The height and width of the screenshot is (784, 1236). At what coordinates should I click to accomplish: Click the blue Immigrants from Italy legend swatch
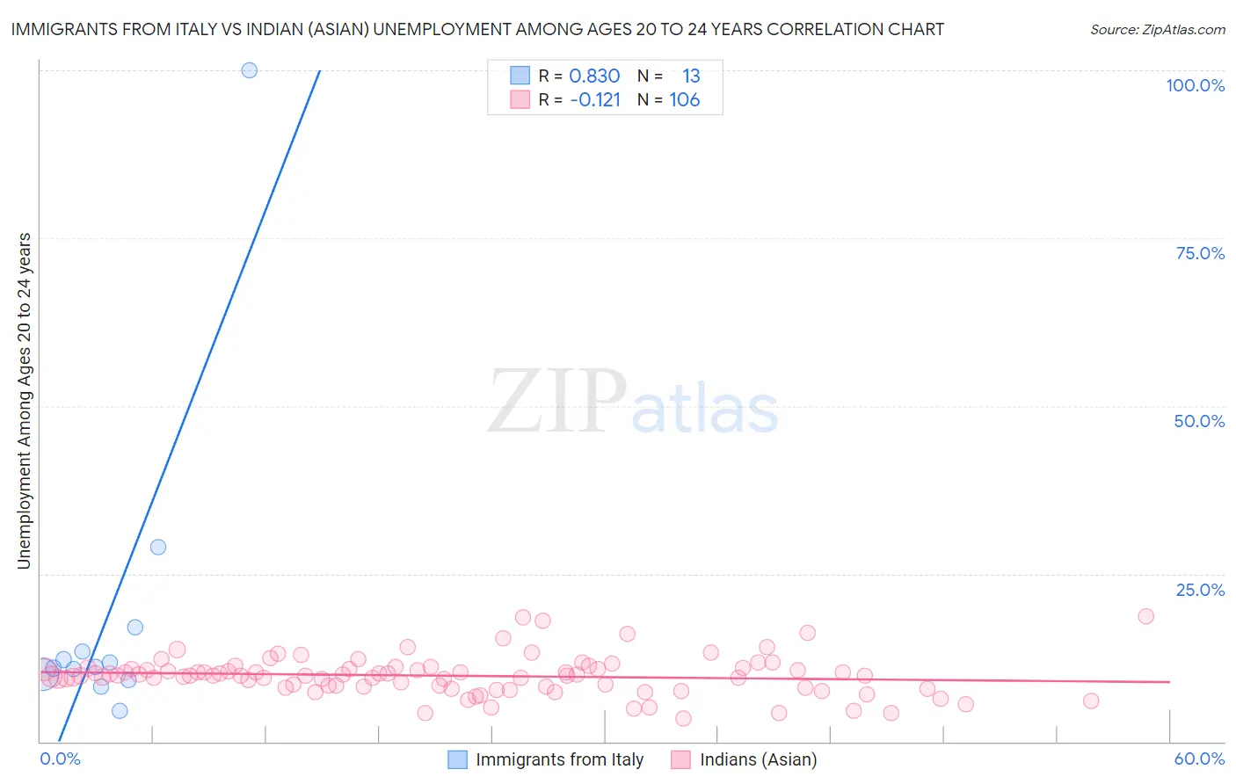(x=457, y=759)
